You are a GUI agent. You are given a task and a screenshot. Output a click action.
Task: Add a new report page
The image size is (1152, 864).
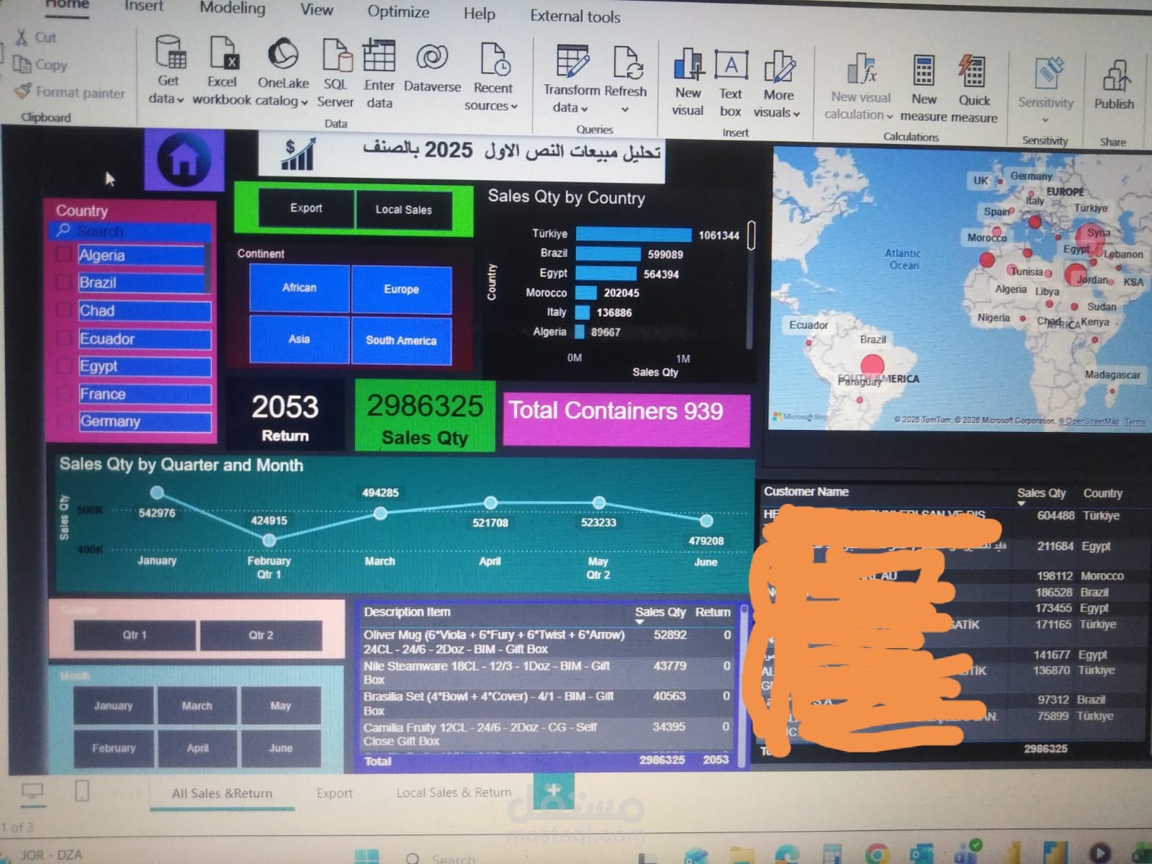(554, 790)
